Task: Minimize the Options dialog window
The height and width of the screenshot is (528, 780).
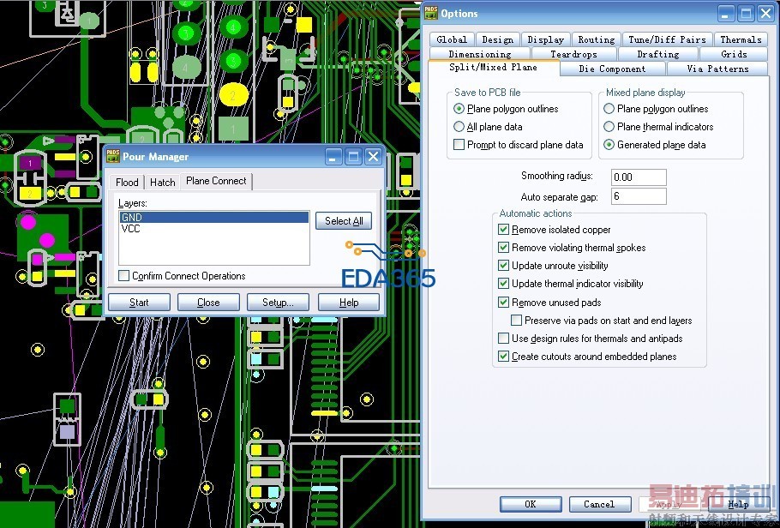Action: (725, 14)
